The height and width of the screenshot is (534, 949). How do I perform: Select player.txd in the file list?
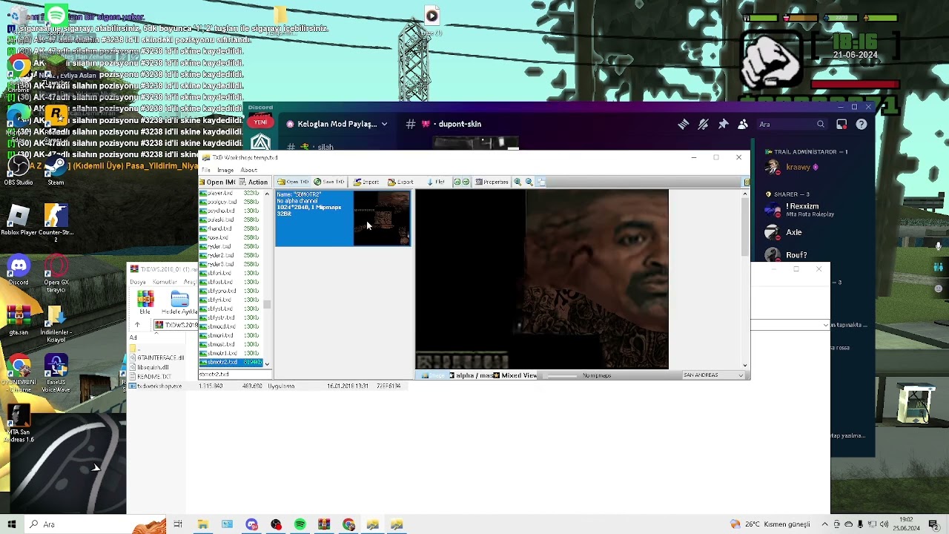(231, 194)
